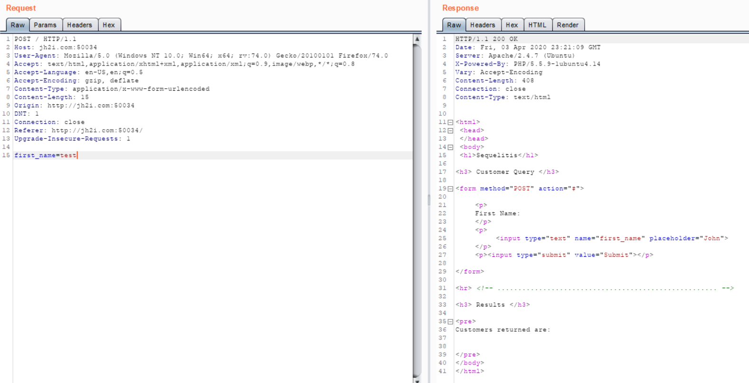The image size is (749, 383).
Task: Open the Response Hex tab
Action: [x=512, y=25]
